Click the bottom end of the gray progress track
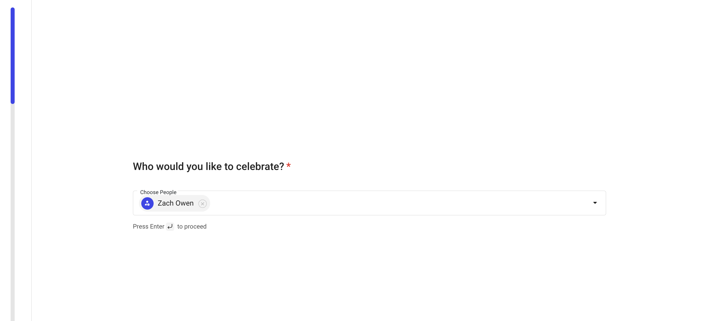 click(x=13, y=318)
